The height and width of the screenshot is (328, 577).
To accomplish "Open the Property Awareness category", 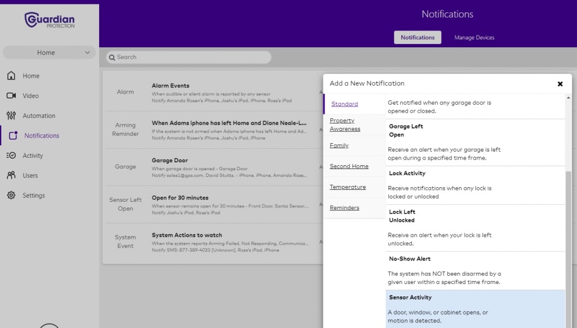I will click(x=346, y=125).
